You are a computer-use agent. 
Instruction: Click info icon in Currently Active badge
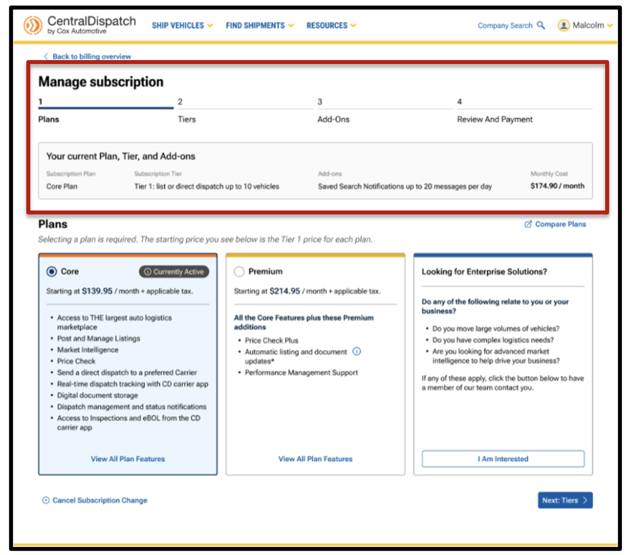[x=147, y=272]
